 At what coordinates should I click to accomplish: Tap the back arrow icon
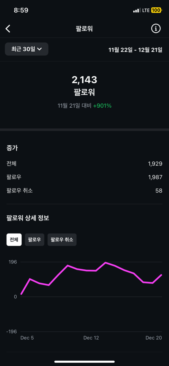8,28
